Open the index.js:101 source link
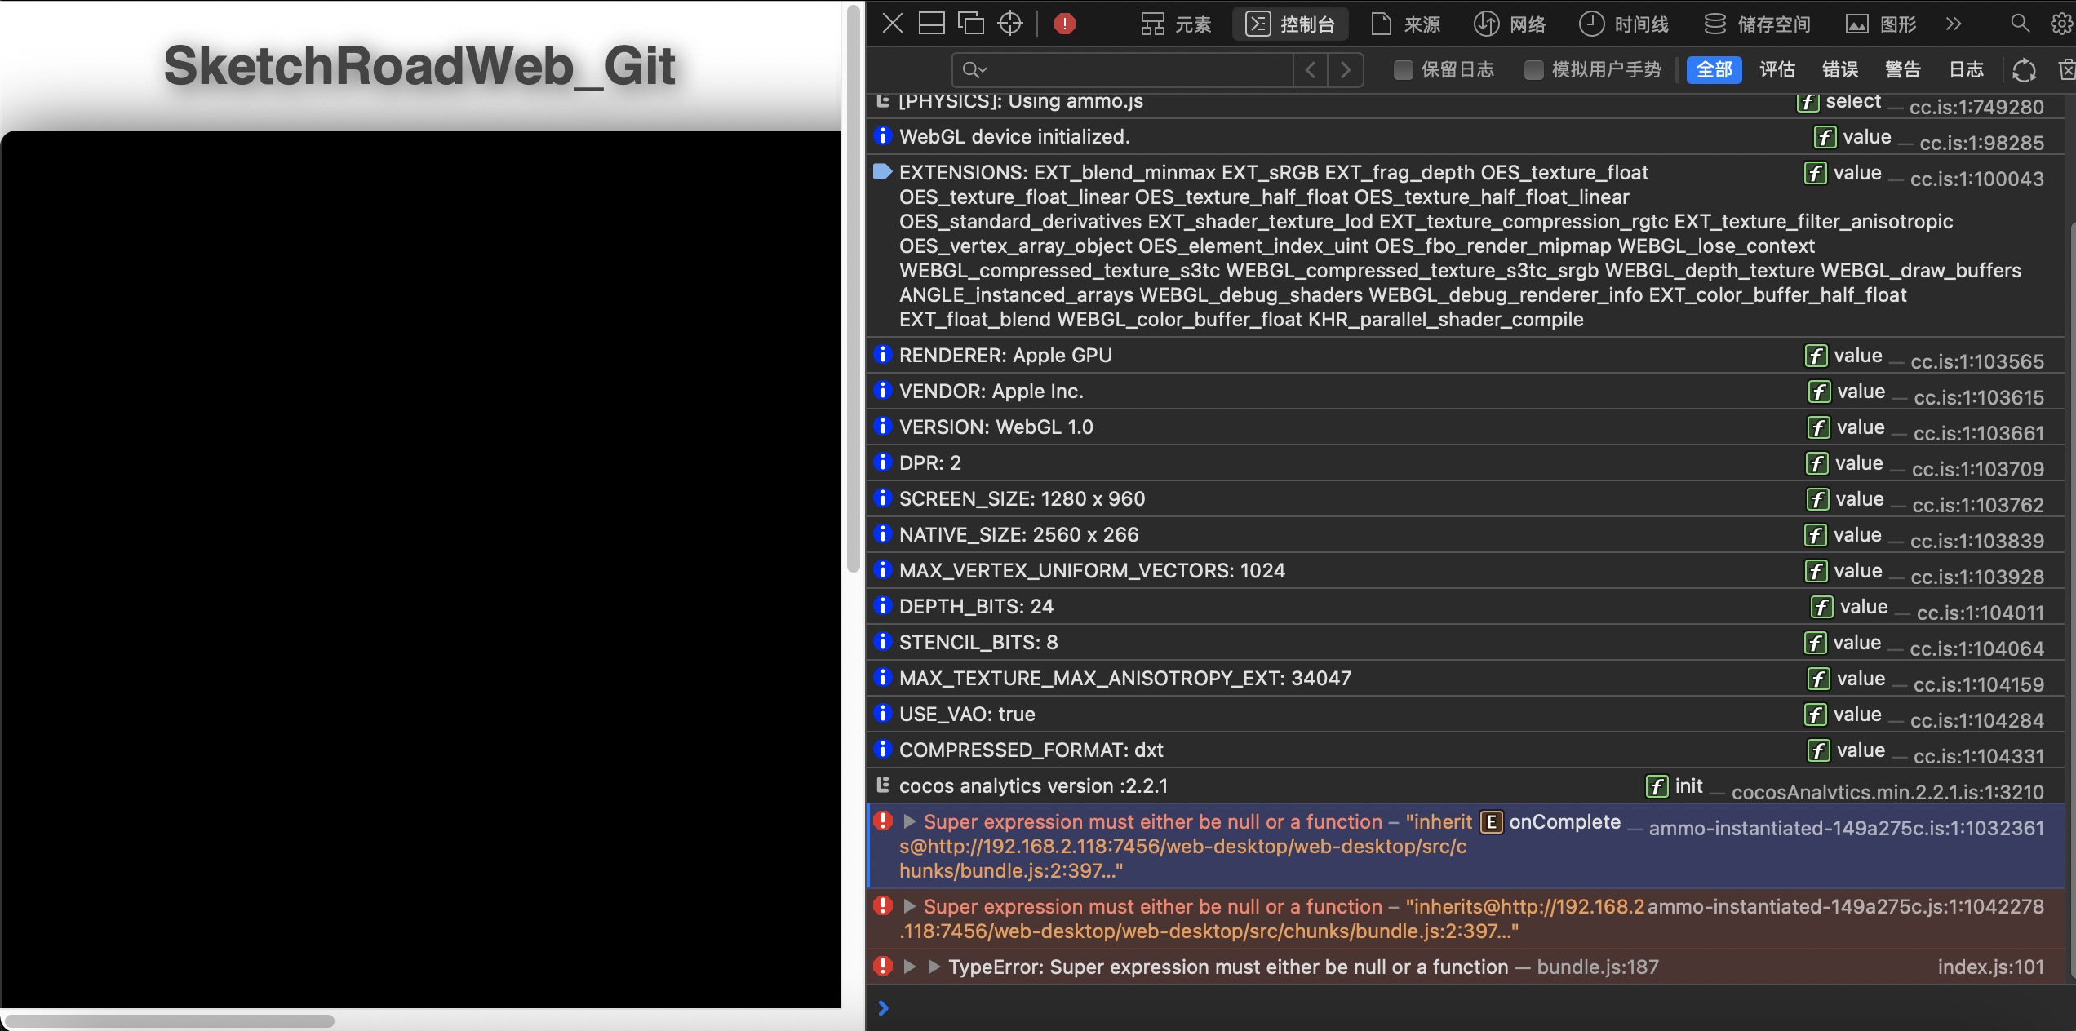 [1990, 967]
